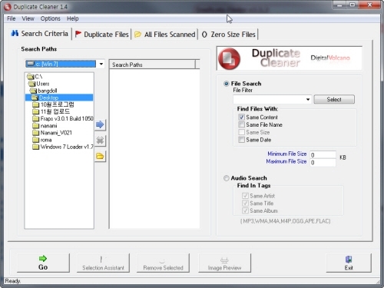Click the Select file filter button
Screen dimensions: 384x288
334,99
